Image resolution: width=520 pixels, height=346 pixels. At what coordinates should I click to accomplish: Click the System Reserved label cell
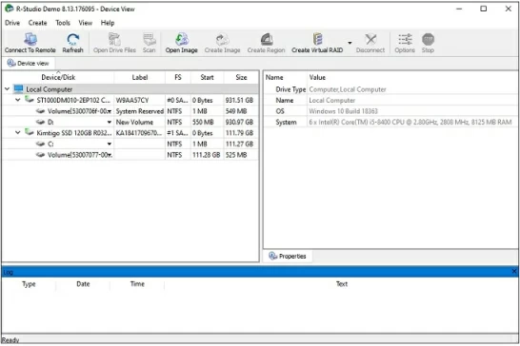click(140, 111)
